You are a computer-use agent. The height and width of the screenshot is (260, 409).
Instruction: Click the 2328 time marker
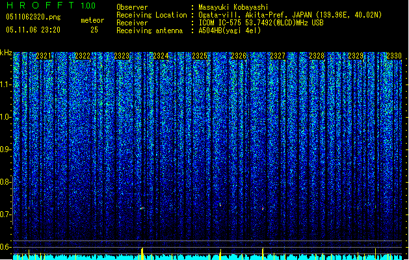317,56
